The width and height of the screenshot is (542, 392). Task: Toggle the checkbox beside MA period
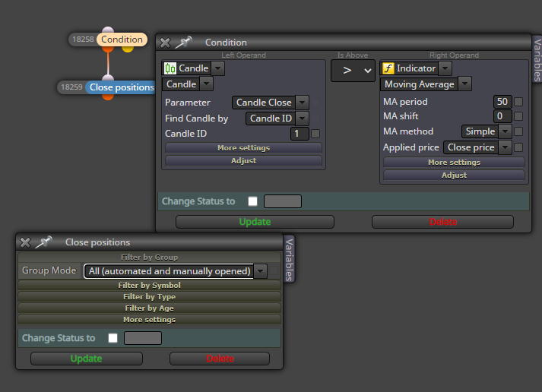[518, 102]
